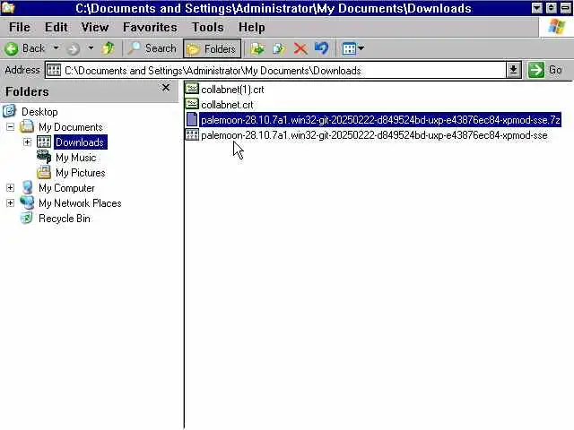Click the My Pictures folder icon
Screen dimensions: 574x430
click(x=44, y=172)
